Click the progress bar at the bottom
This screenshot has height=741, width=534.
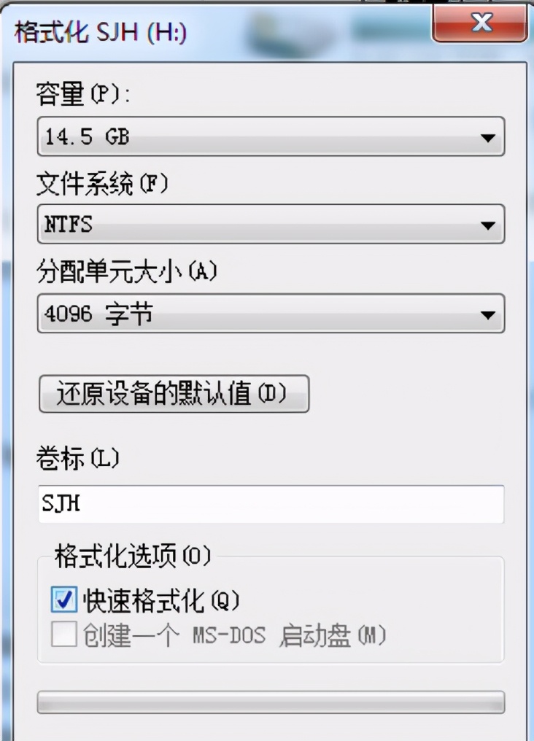pos(270,702)
